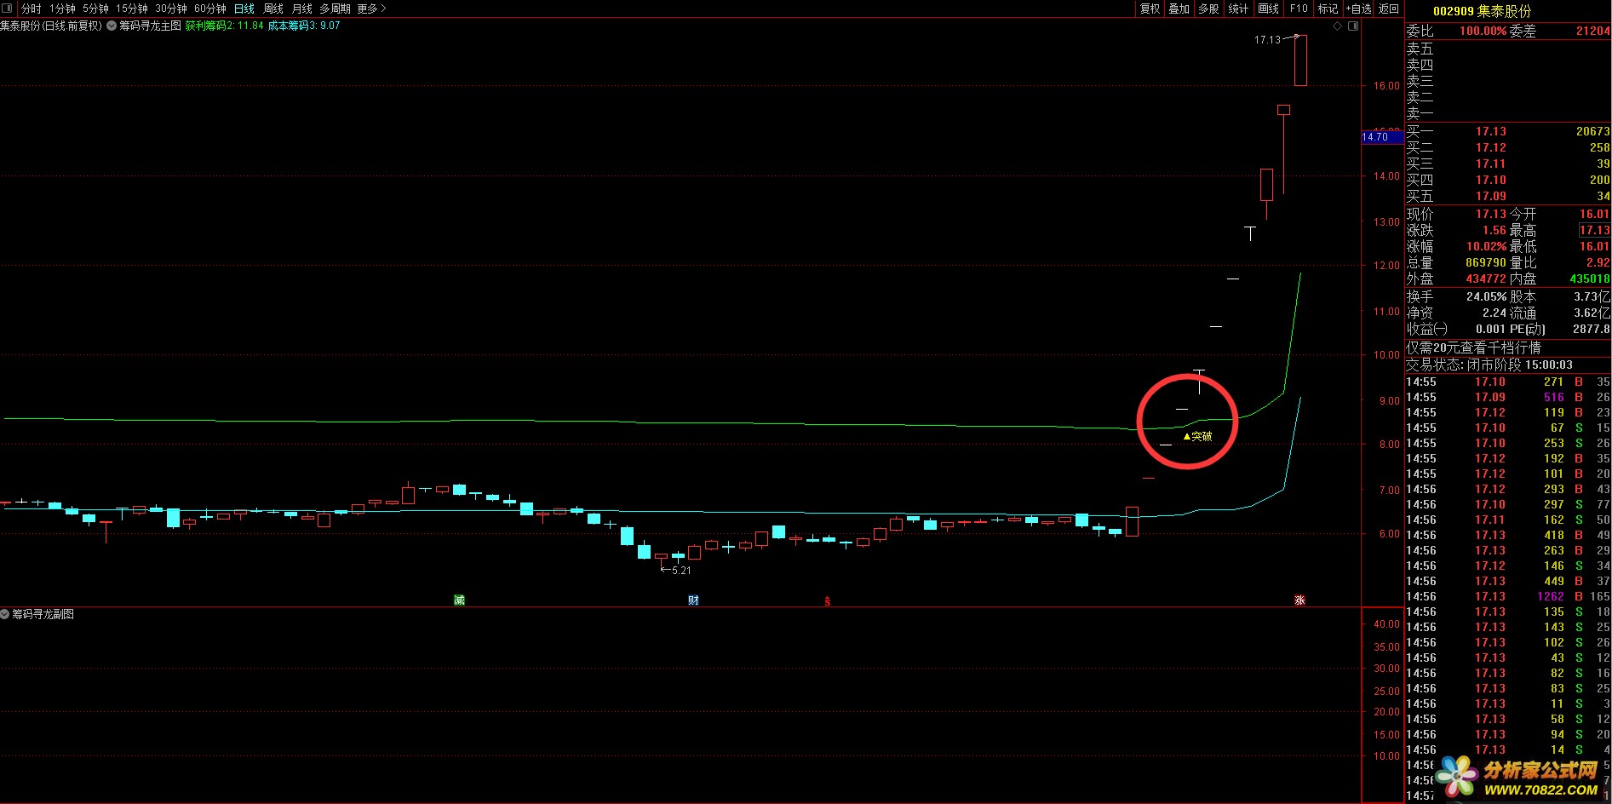The width and height of the screenshot is (1612, 804).
Task: Click the 突破 breakout signal marker
Action: 1197,436
